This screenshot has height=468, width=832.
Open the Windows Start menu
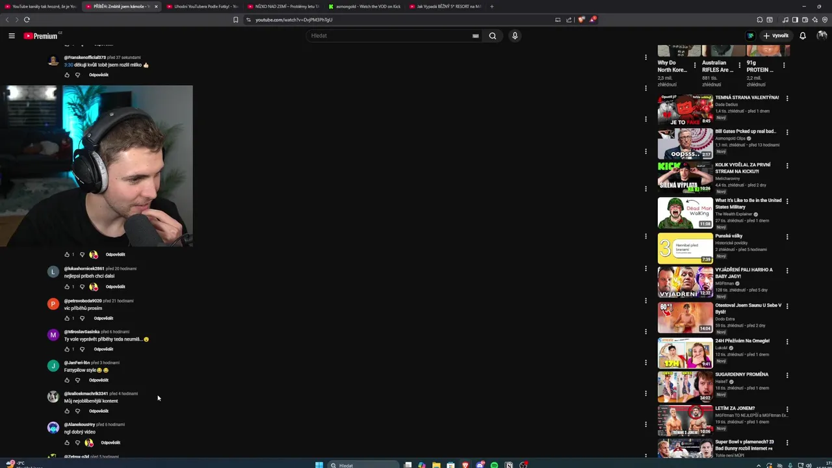click(x=318, y=465)
